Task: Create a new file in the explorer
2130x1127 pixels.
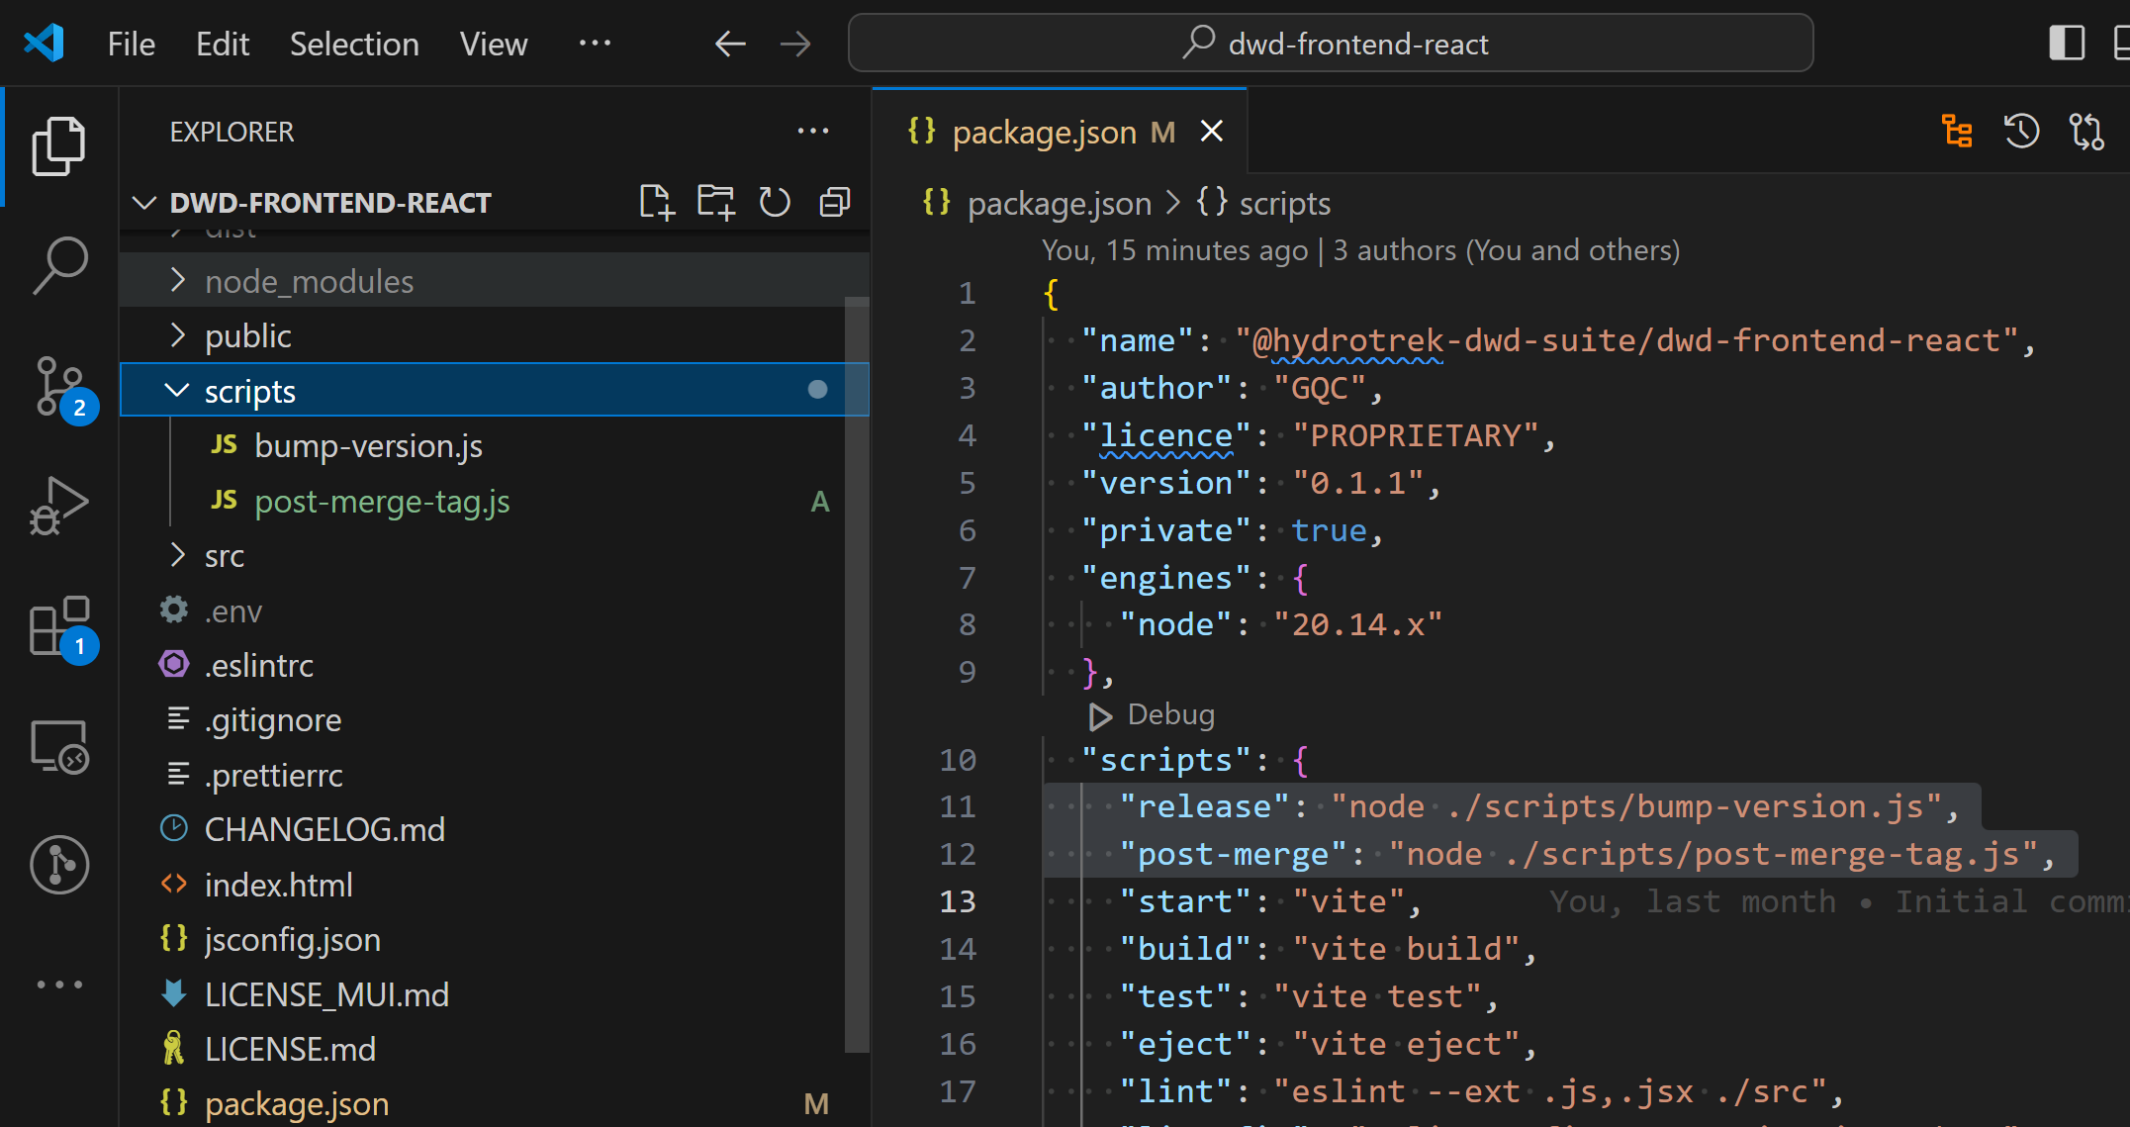Action: (656, 202)
